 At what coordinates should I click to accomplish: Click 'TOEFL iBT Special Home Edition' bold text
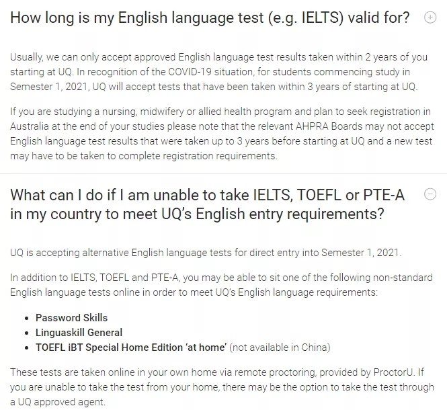(131, 347)
